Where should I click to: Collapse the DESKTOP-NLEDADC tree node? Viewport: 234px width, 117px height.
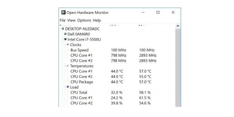(60, 29)
